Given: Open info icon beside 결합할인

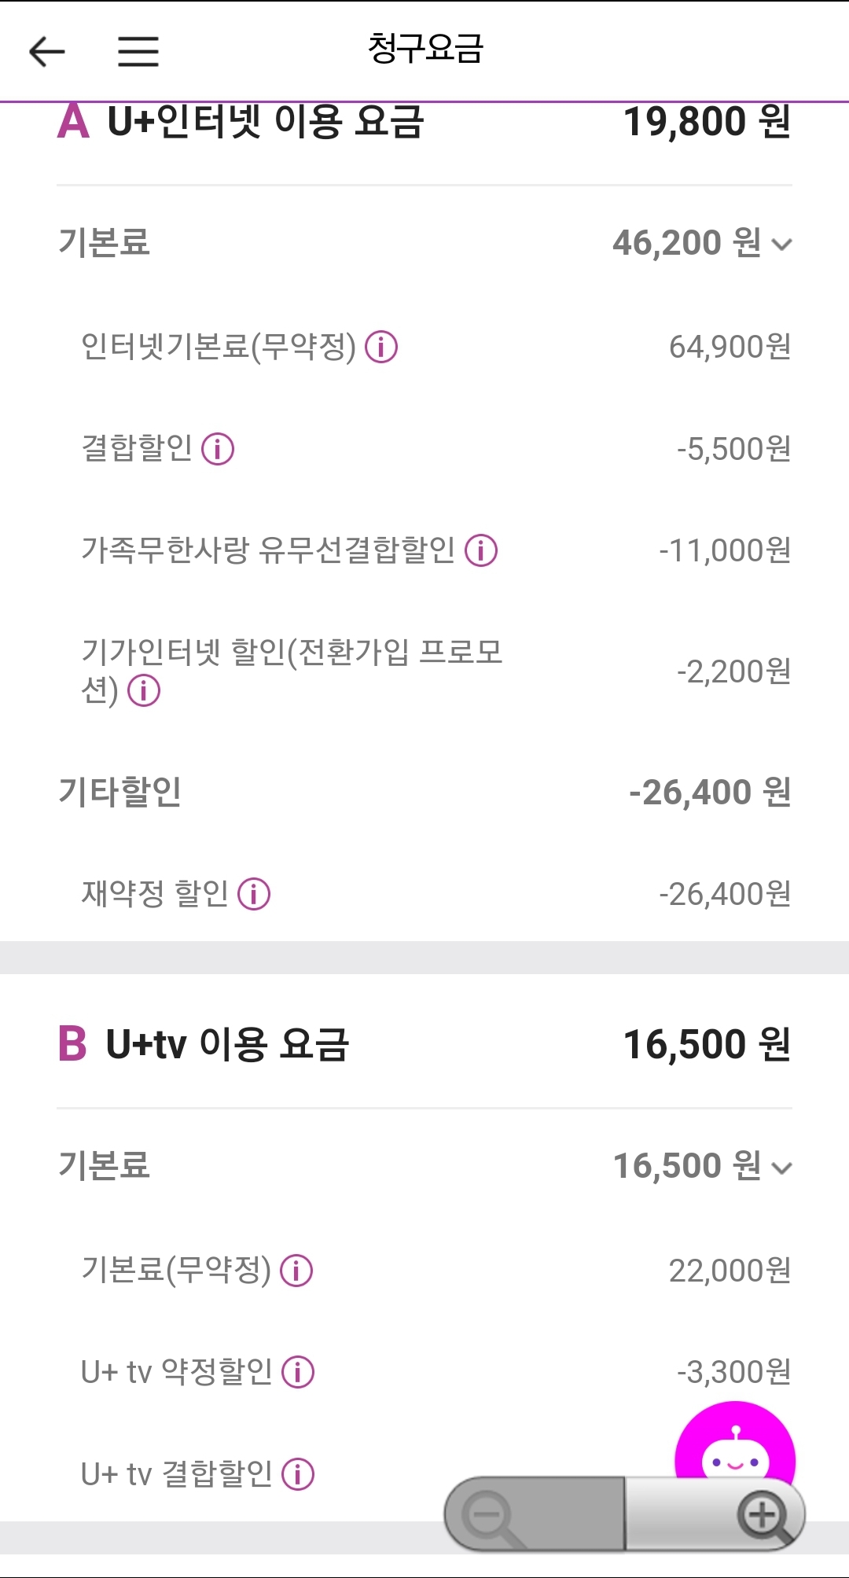Looking at the screenshot, I should tap(218, 449).
